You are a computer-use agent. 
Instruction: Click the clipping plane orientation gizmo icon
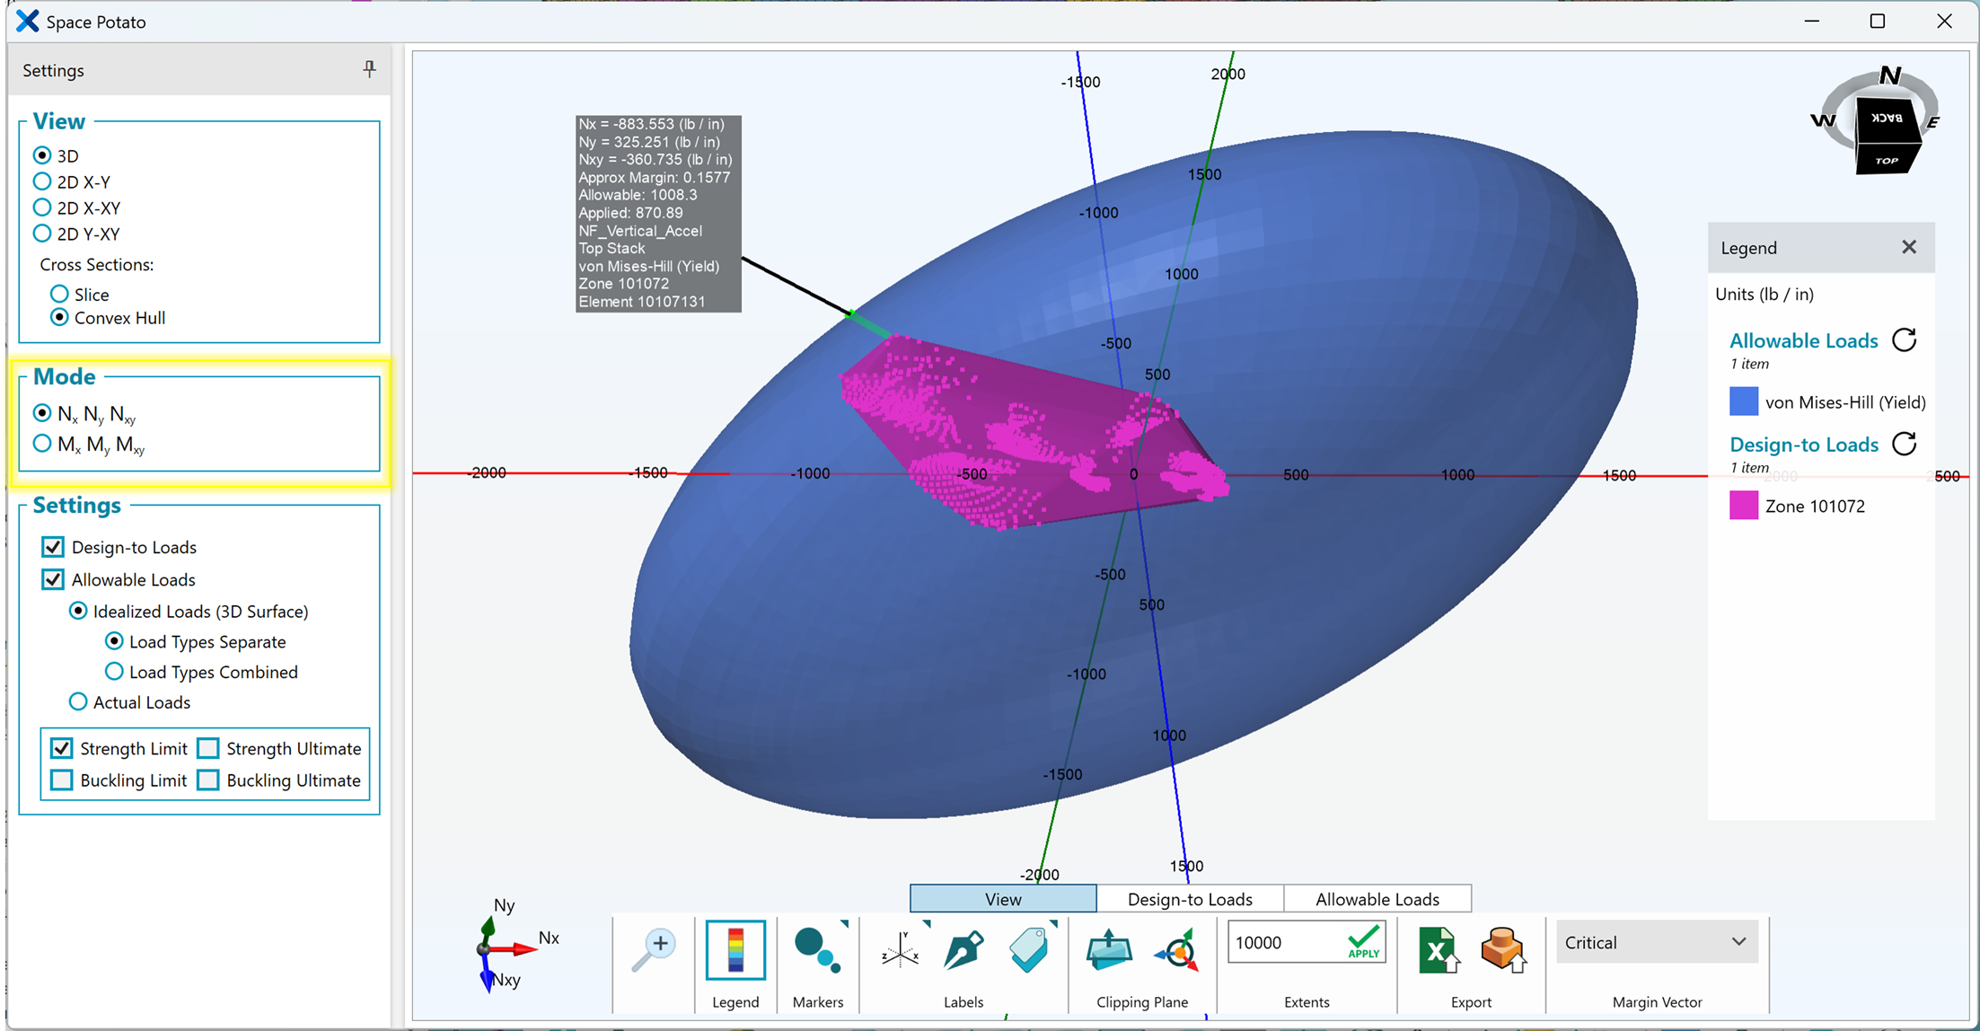click(1178, 950)
